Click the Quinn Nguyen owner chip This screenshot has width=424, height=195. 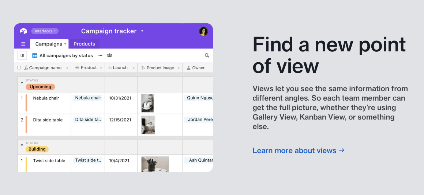[199, 98]
